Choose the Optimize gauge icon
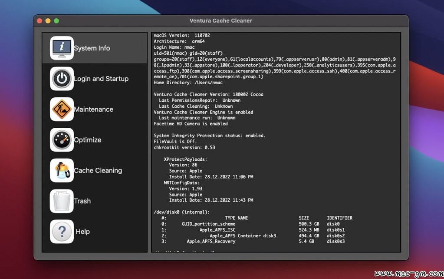 62,140
